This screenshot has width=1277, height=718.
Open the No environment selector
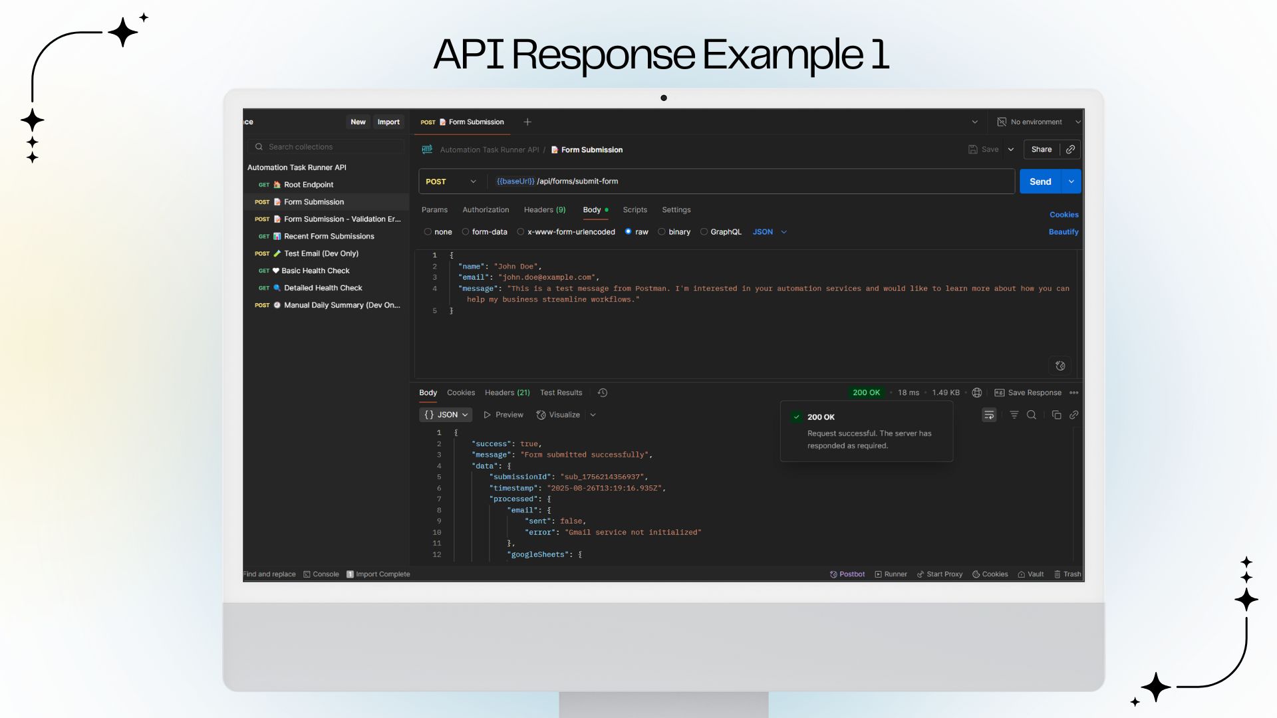point(1035,122)
